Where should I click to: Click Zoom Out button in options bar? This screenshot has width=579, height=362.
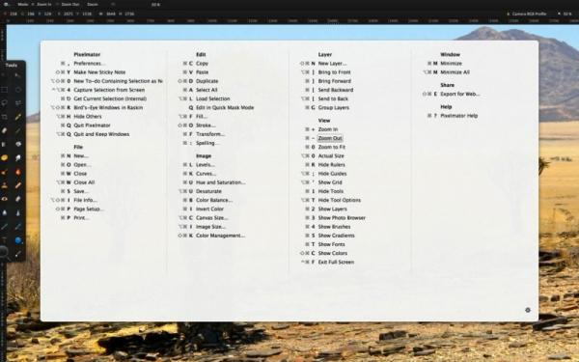(70, 5)
